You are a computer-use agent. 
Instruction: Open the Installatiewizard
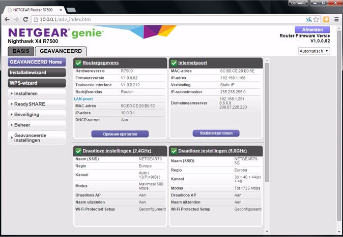(37, 73)
